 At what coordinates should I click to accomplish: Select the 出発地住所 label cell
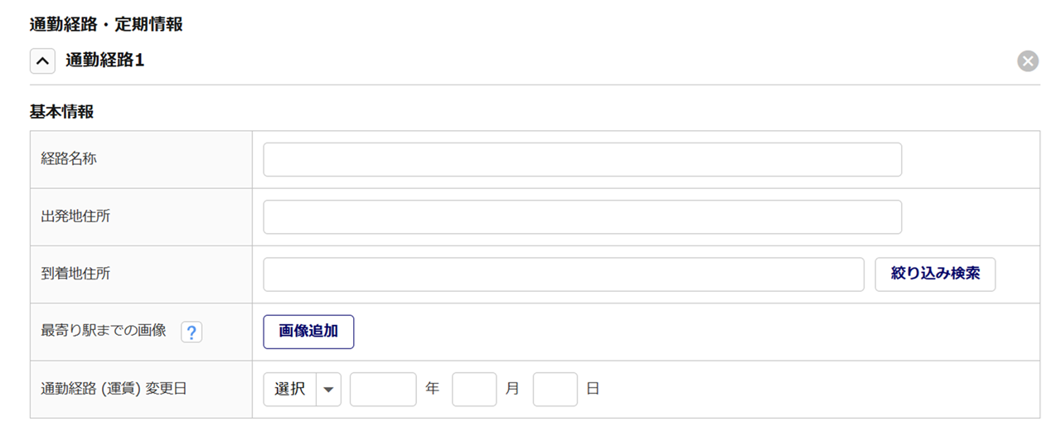pyautogui.click(x=75, y=216)
